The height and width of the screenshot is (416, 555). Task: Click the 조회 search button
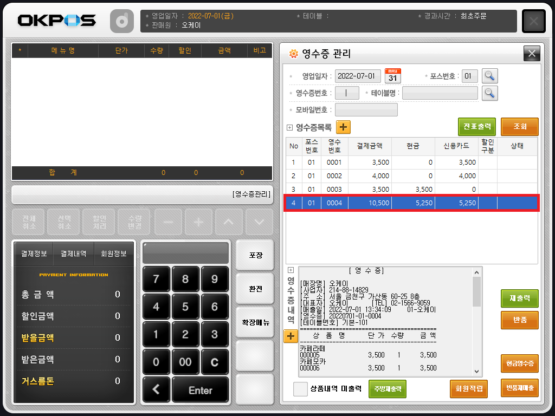(519, 127)
